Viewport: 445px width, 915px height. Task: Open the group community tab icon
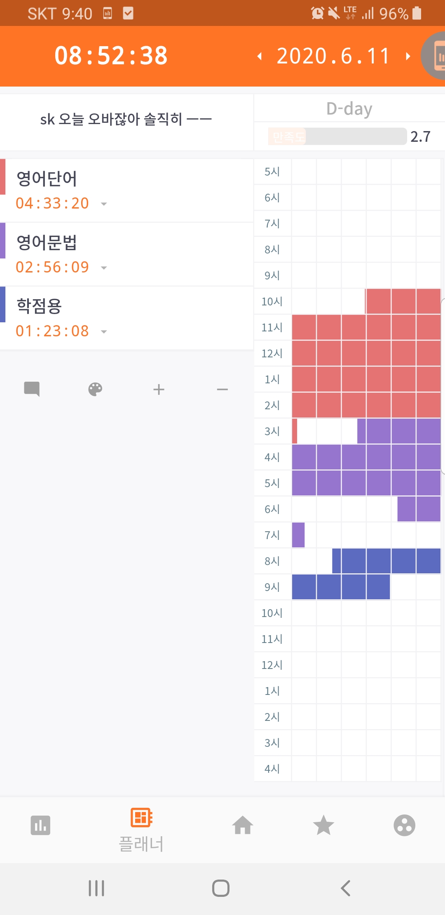404,826
